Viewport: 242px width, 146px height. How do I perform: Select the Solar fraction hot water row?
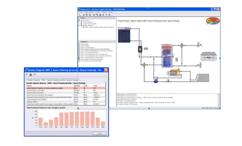click(x=66, y=91)
